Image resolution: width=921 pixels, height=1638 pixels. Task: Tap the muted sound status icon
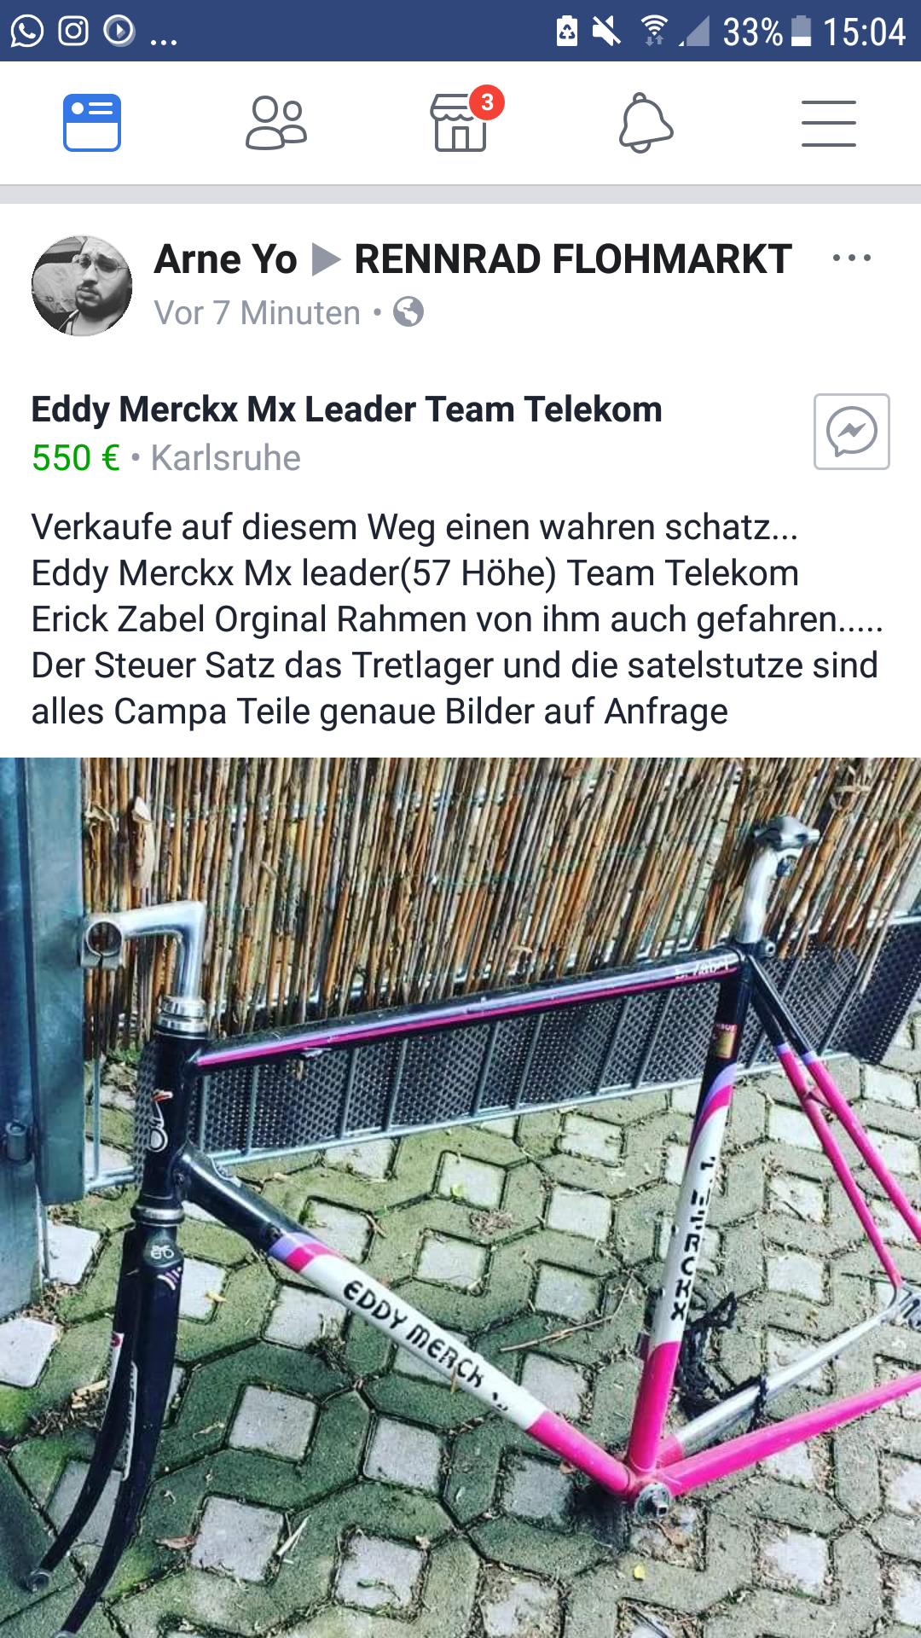606,32
